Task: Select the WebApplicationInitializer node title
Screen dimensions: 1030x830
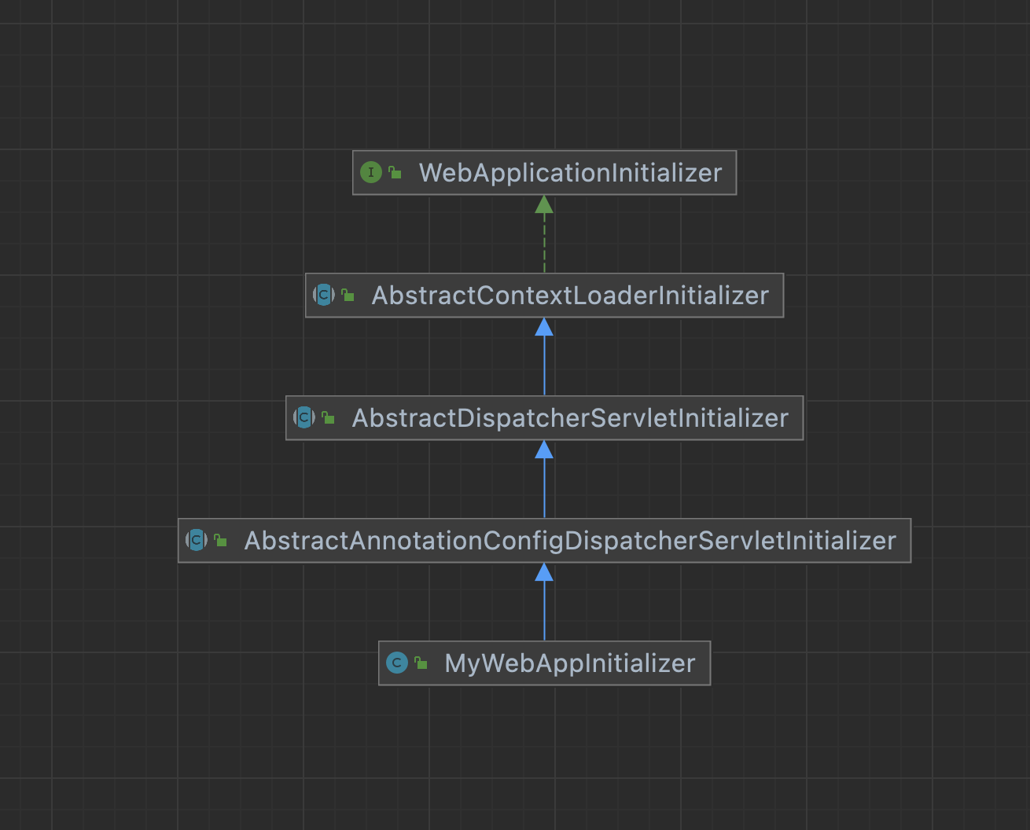Action: tap(570, 172)
